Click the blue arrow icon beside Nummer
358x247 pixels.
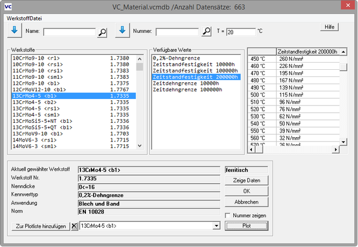click(x=122, y=30)
